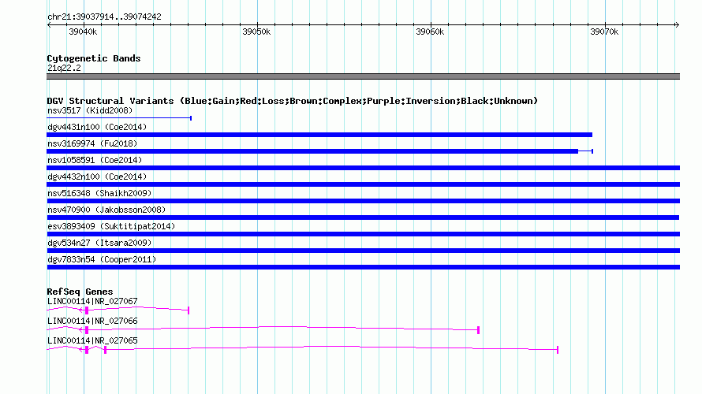Select the esv3893409 blue gain bar

click(363, 234)
